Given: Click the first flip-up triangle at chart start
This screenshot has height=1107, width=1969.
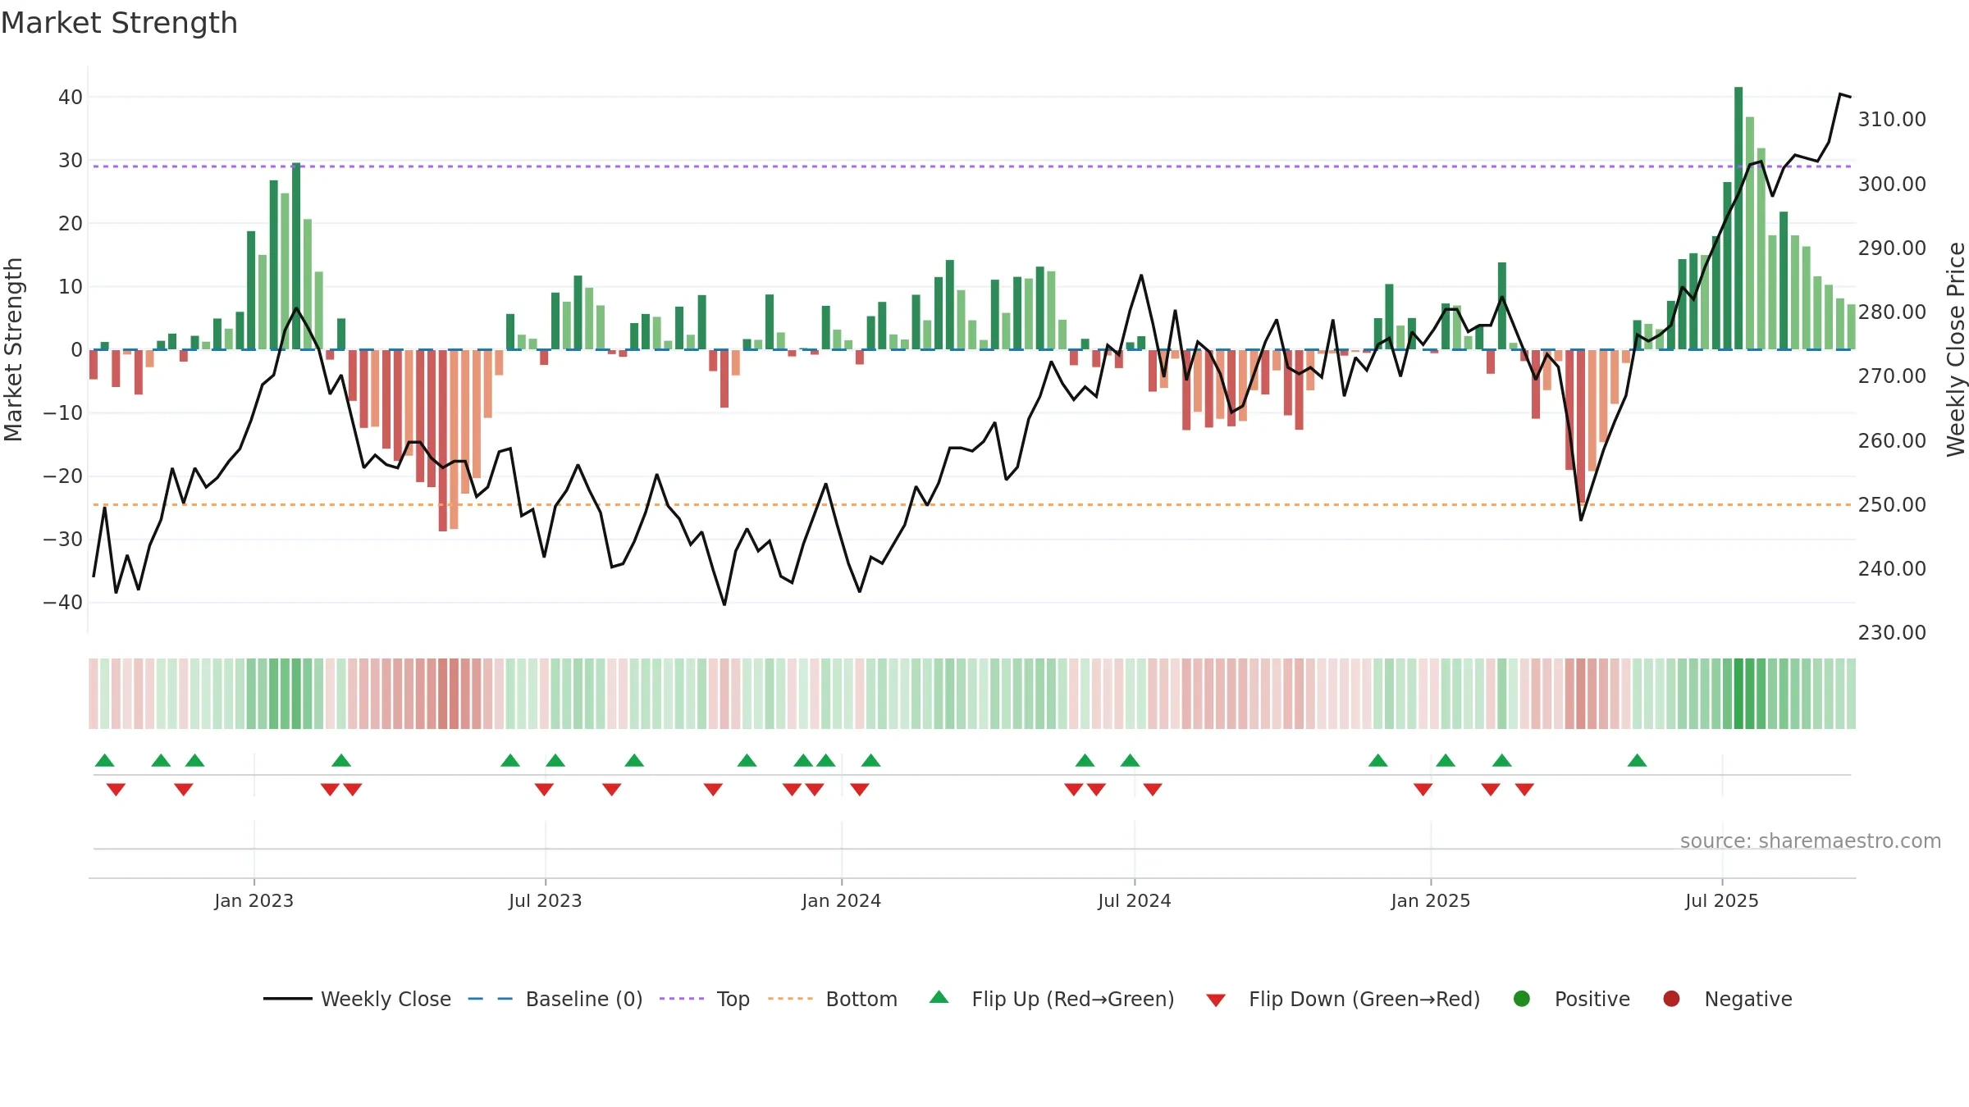Looking at the screenshot, I should click(x=104, y=760).
